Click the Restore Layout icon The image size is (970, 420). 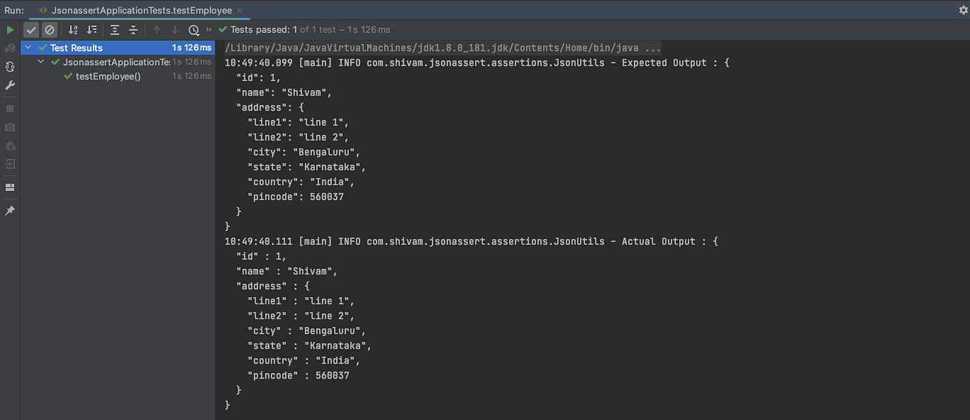9,186
